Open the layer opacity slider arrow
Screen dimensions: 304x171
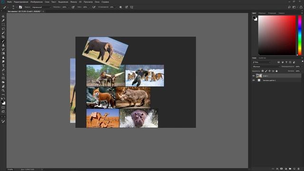pos(302,66)
